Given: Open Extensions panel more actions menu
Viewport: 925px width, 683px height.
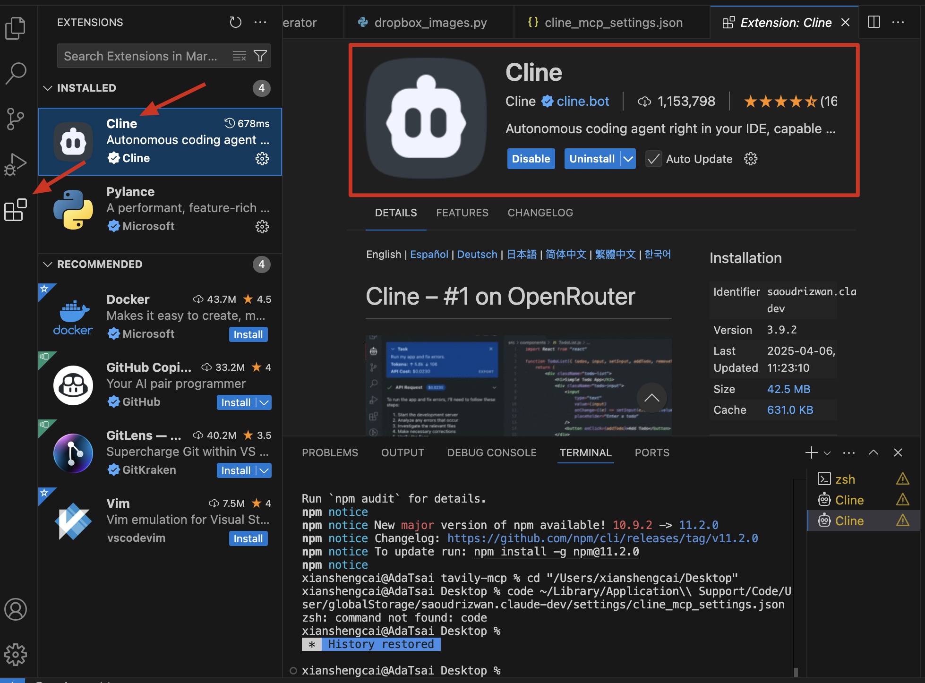Looking at the screenshot, I should tap(260, 22).
